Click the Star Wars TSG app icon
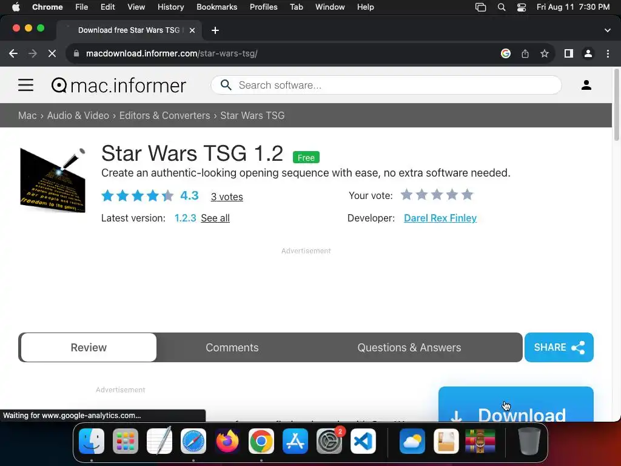 tap(53, 180)
